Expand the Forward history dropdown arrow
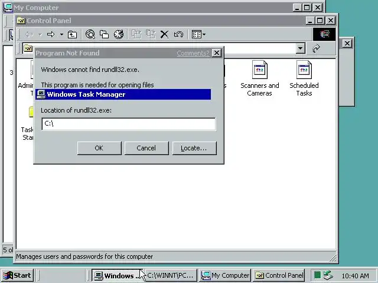The width and height of the screenshot is (378, 283). pos(61,35)
